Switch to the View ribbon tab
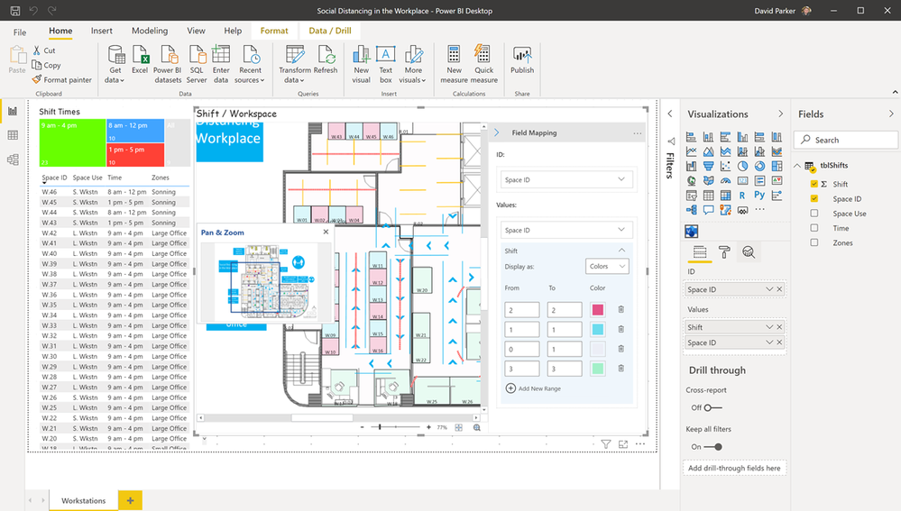Screen dimensions: 901x511 tap(196, 31)
